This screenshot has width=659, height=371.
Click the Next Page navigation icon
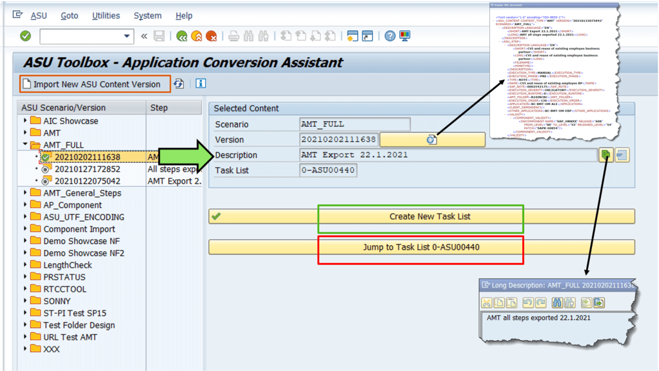click(x=315, y=36)
